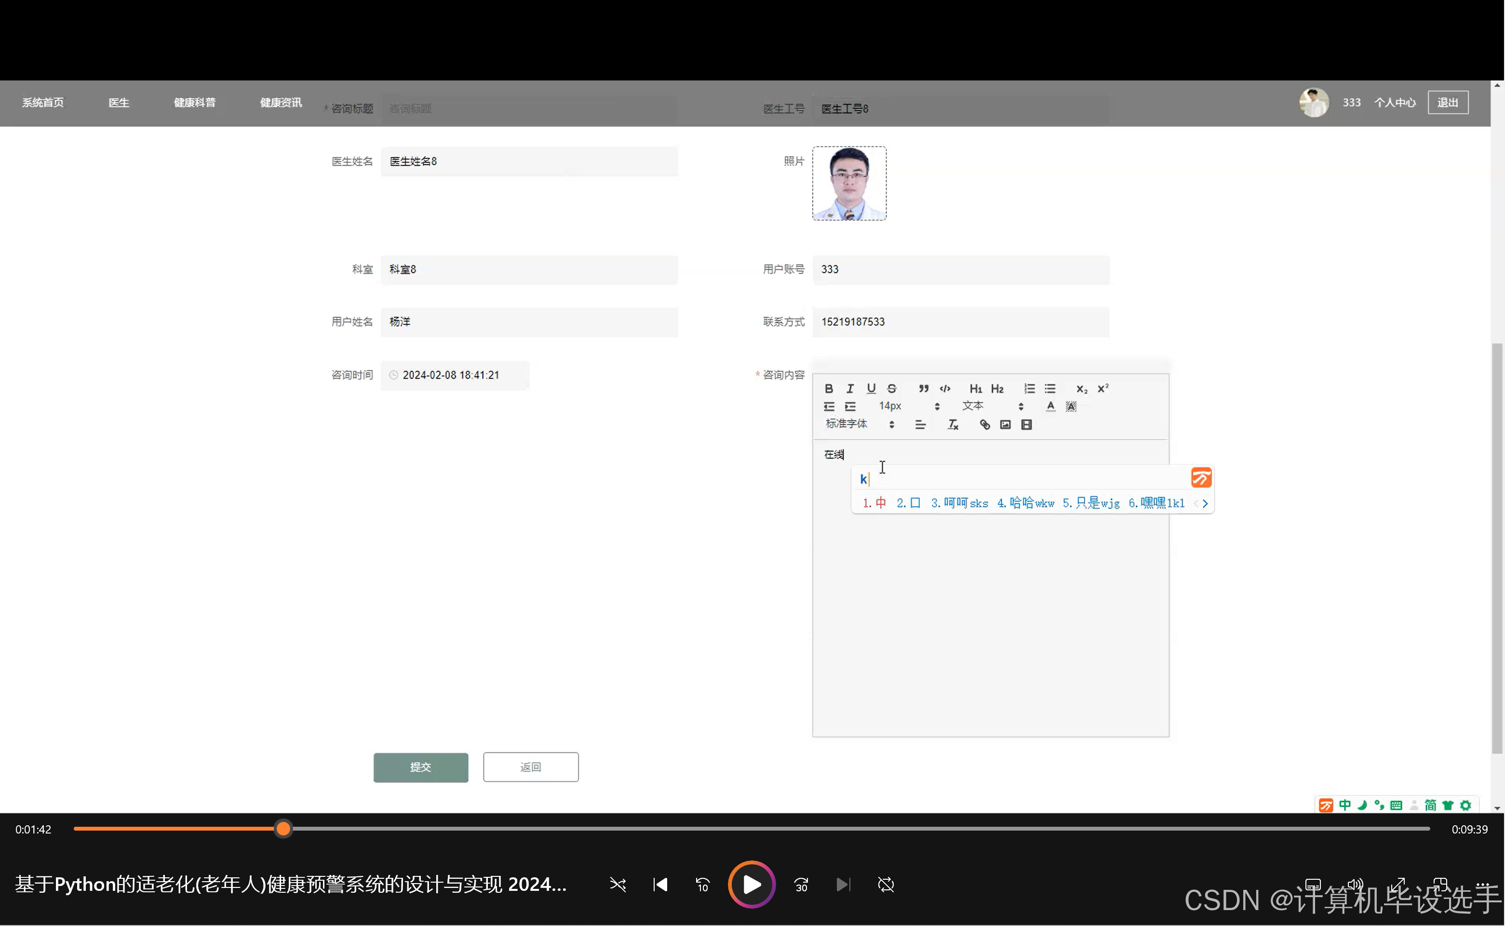Select IME candidate 5 只是
This screenshot has width=1505, height=926.
click(x=1091, y=503)
